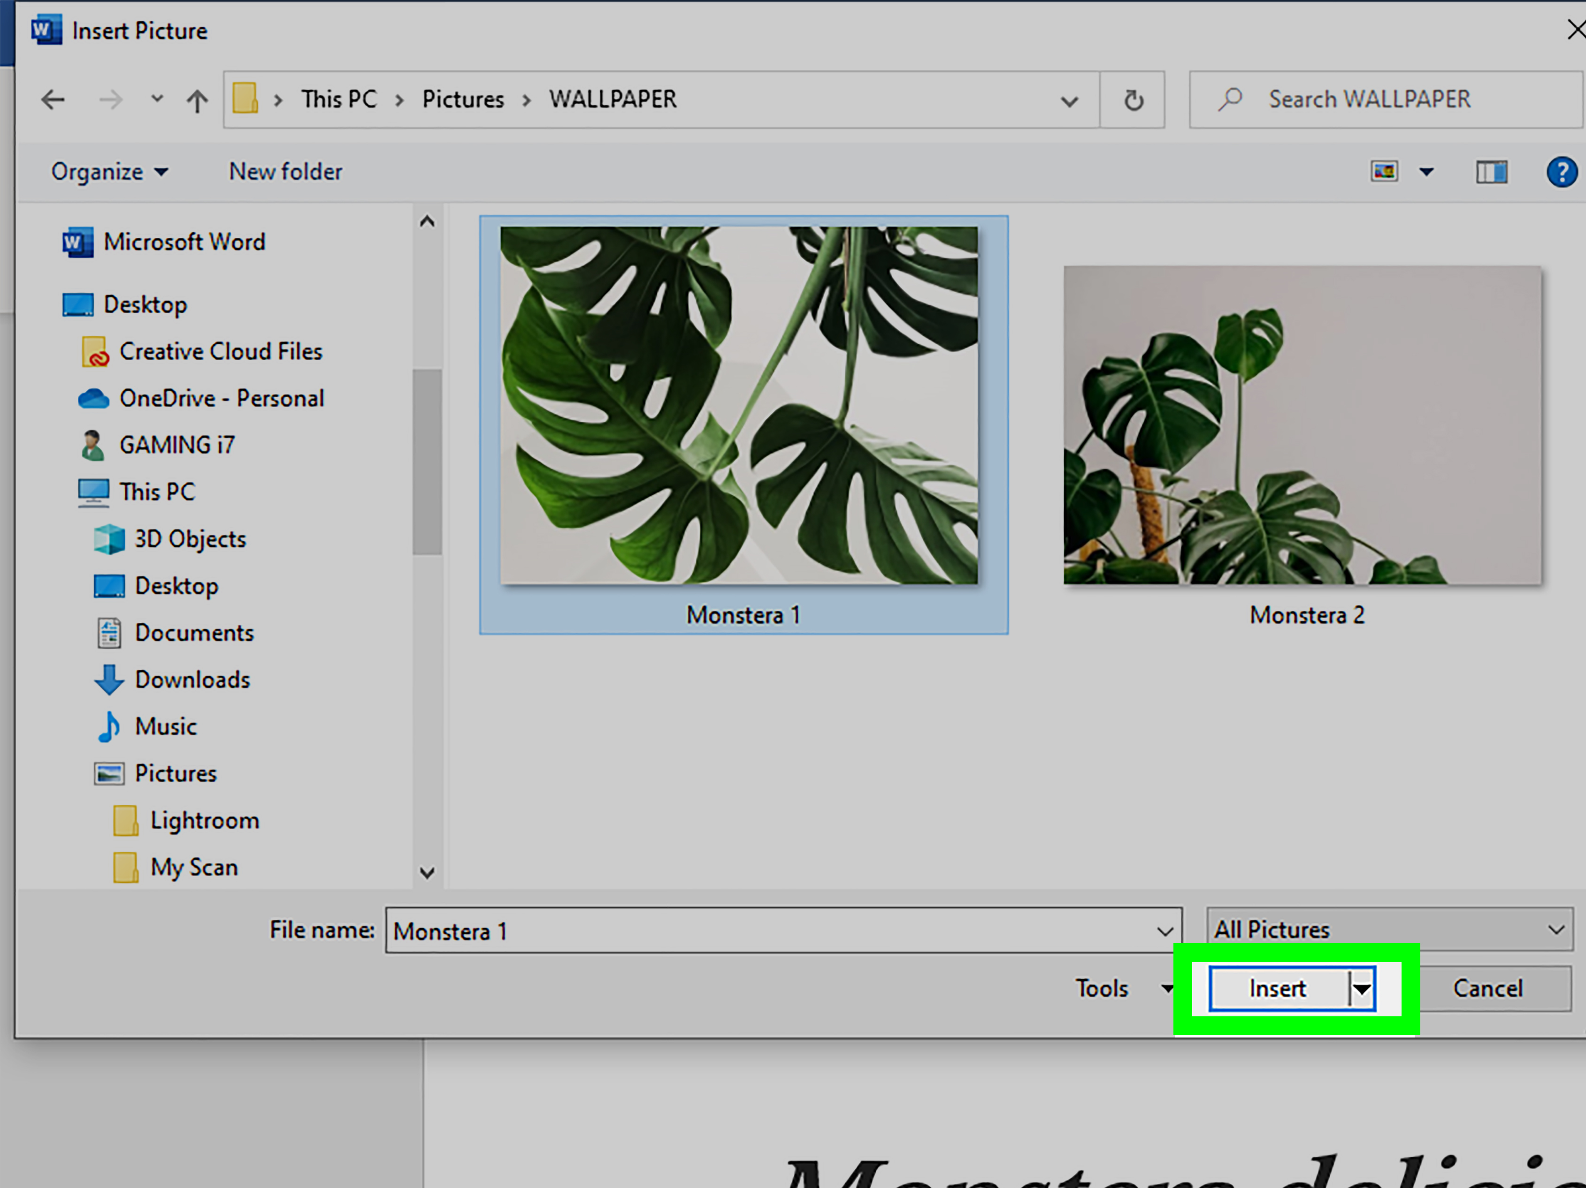Change the thumbnail view mode

tap(1384, 171)
